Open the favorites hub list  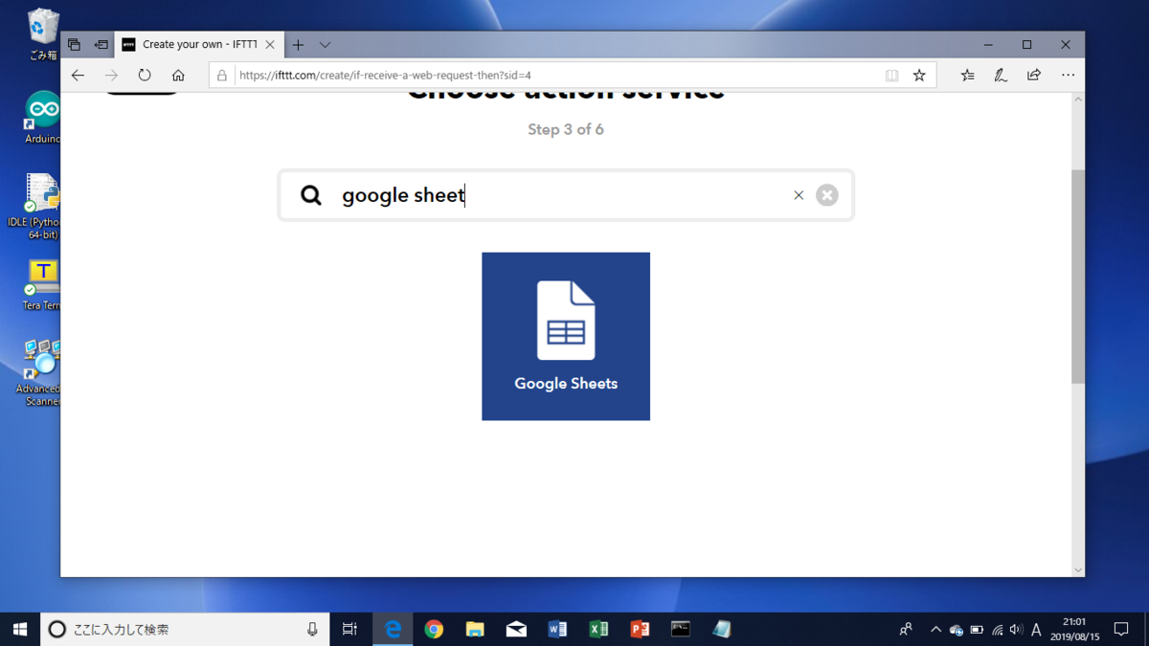[967, 75]
